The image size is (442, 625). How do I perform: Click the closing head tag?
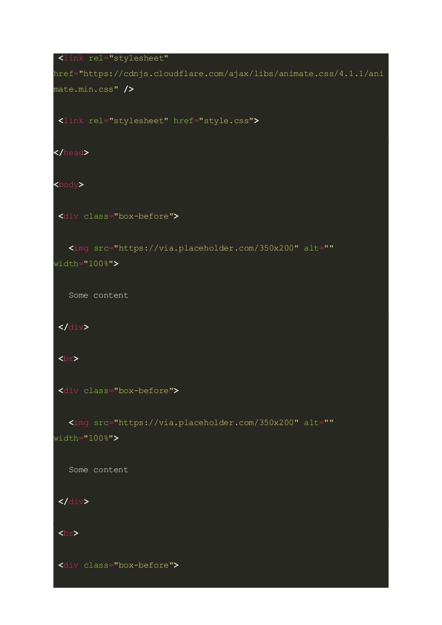[71, 153]
